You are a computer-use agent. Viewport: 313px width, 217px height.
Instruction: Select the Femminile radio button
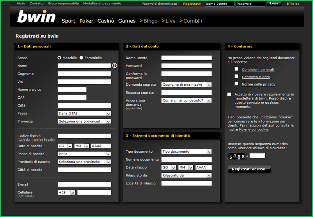point(81,58)
